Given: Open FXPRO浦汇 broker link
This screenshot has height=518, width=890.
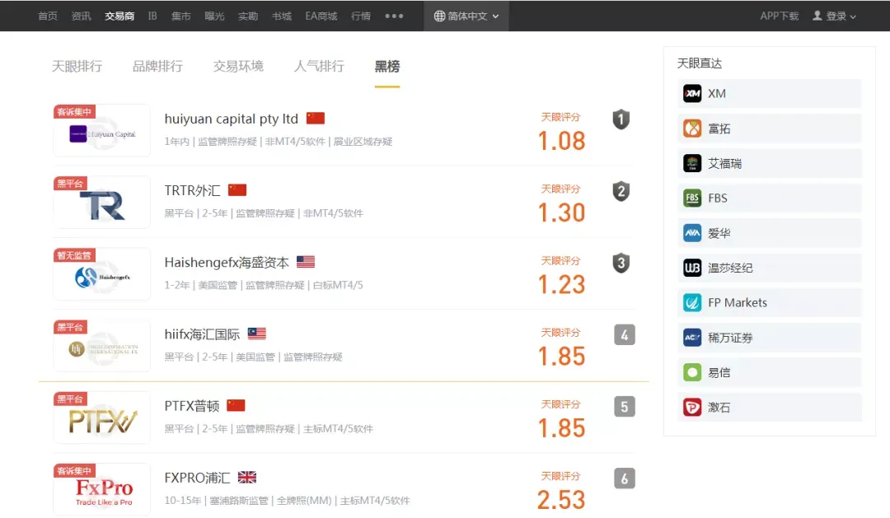Looking at the screenshot, I should 198,478.
